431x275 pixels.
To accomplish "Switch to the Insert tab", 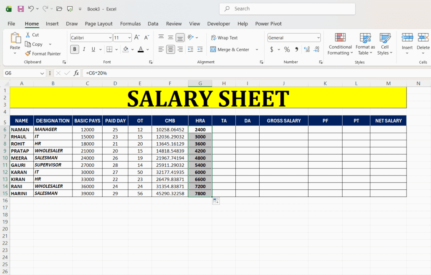I will click(x=52, y=24).
